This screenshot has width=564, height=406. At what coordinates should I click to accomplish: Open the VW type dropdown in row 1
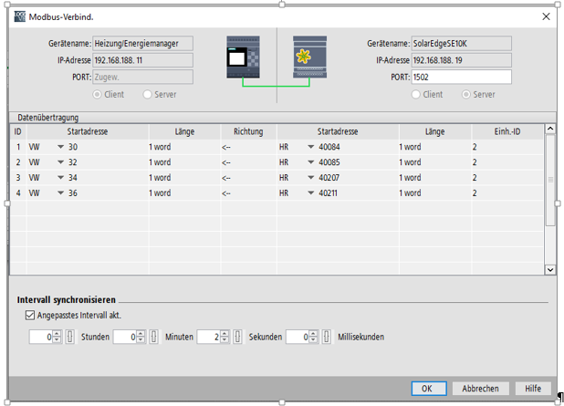[x=61, y=146]
